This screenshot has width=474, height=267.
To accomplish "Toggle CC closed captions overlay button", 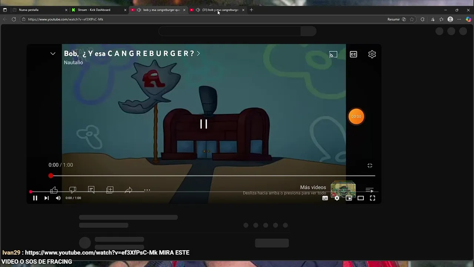I will (353, 54).
